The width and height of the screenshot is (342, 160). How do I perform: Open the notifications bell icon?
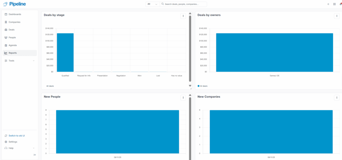point(340,4)
